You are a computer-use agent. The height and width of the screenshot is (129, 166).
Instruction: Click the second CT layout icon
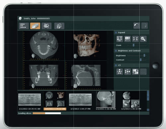pos(127,72)
